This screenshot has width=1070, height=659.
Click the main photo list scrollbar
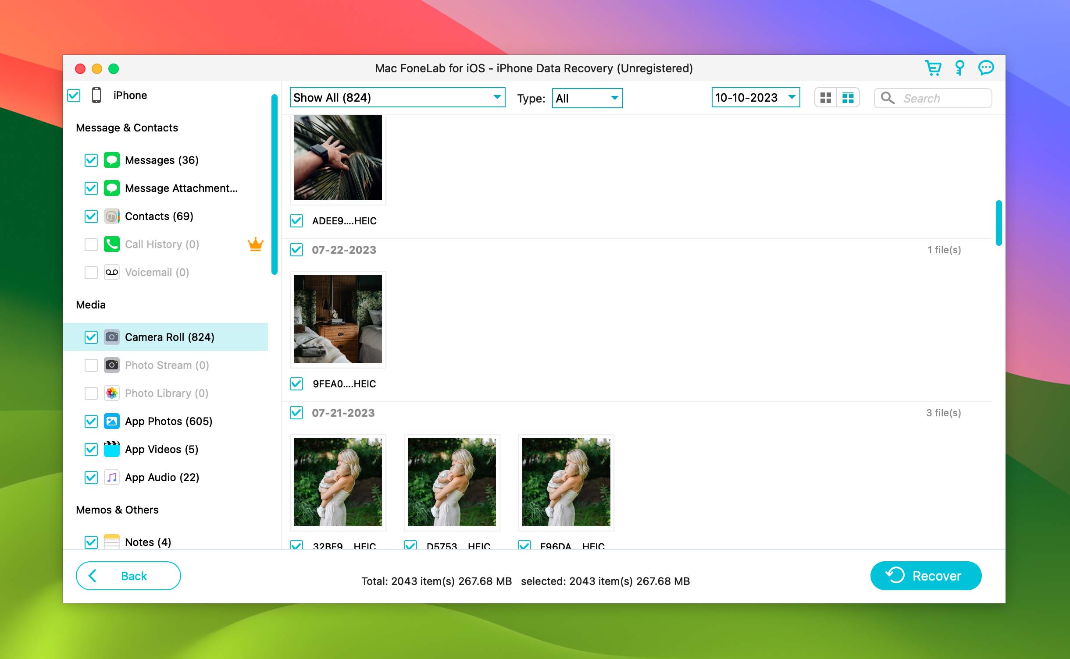tap(999, 223)
